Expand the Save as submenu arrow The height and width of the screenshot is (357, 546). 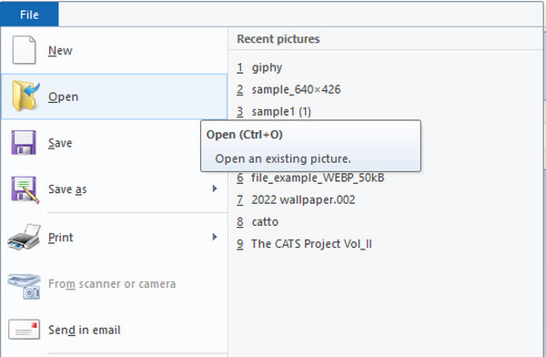215,189
